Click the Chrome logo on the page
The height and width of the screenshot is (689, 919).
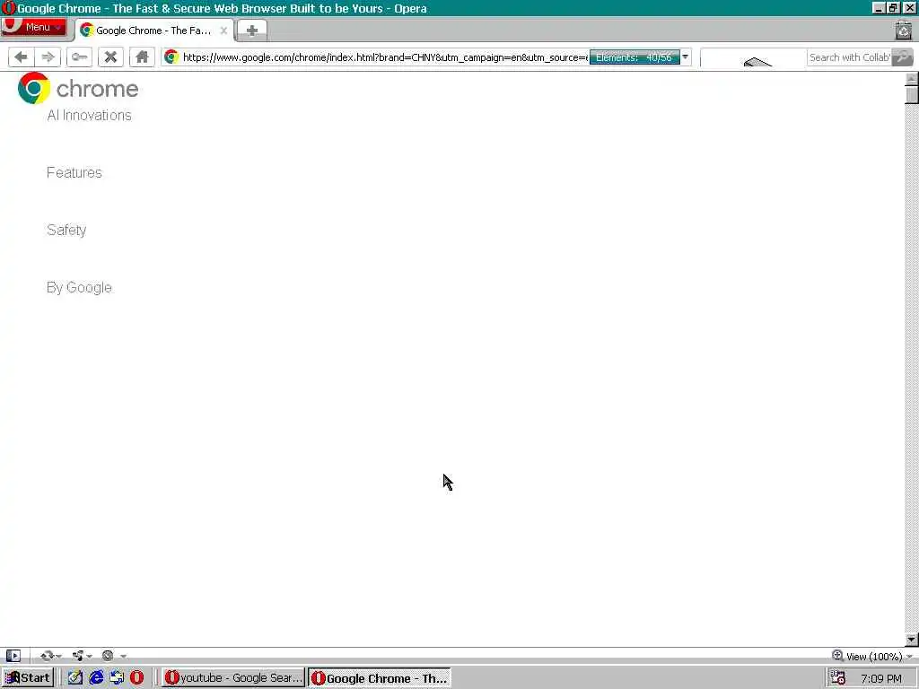pyautogui.click(x=79, y=88)
